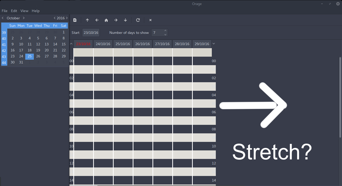Screen dimensions: 342x186
Task: Click the up arrow toolbar icon
Action: point(87,20)
